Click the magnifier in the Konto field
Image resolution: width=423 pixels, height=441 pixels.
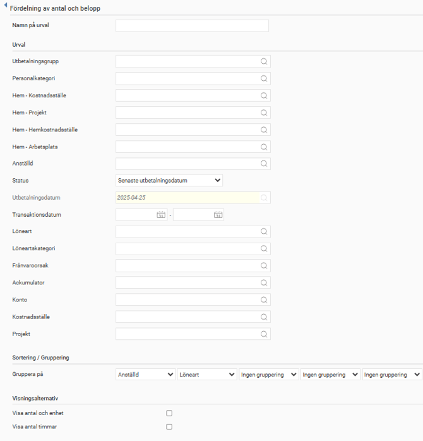tap(264, 300)
